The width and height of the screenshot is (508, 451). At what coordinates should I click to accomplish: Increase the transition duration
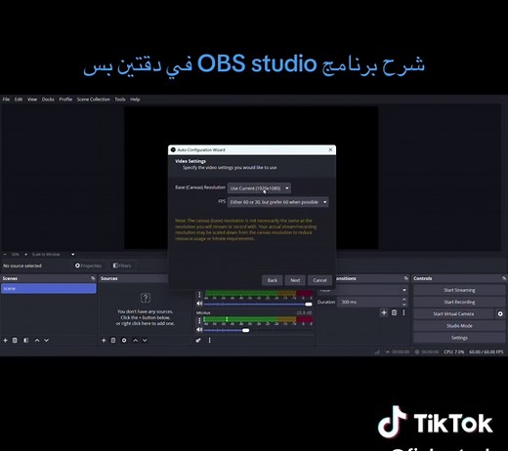(403, 300)
